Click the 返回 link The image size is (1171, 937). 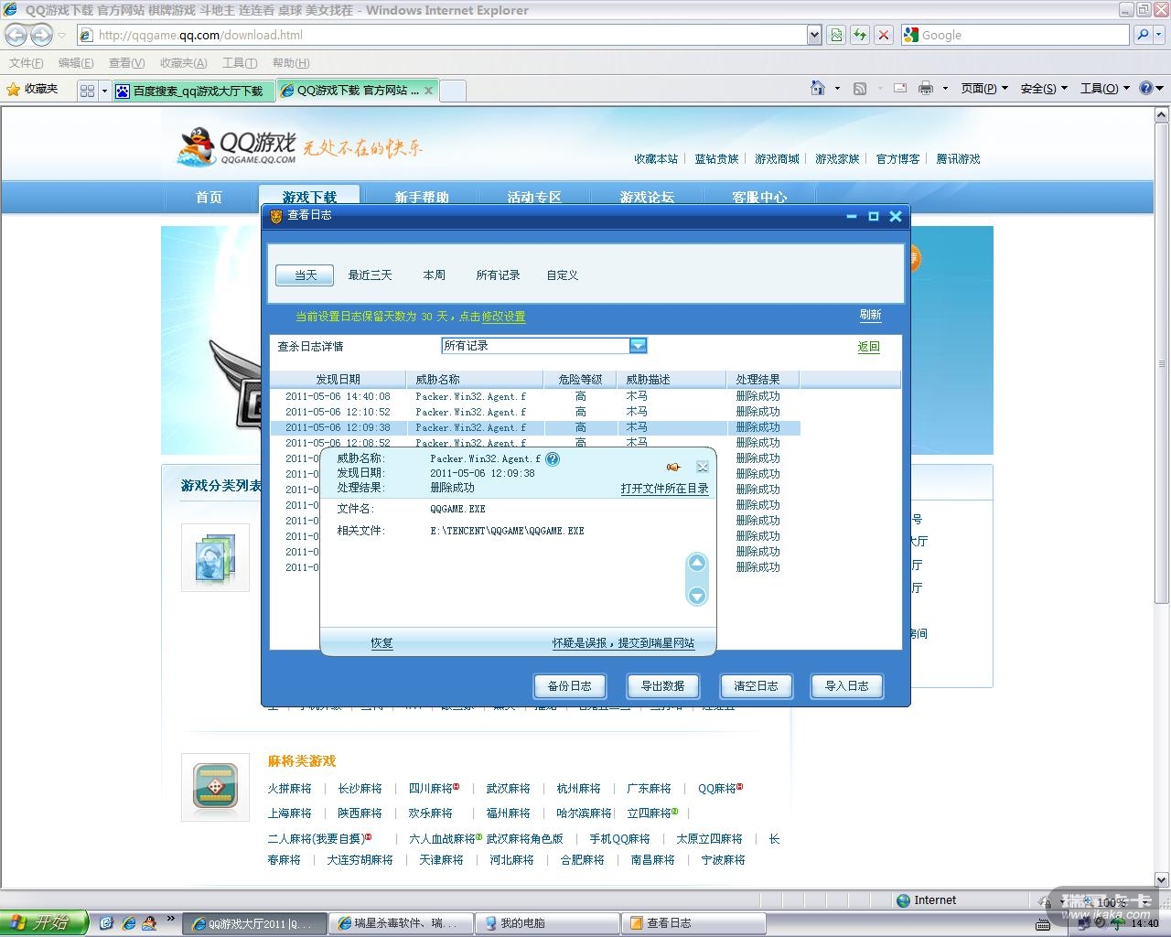click(x=868, y=347)
